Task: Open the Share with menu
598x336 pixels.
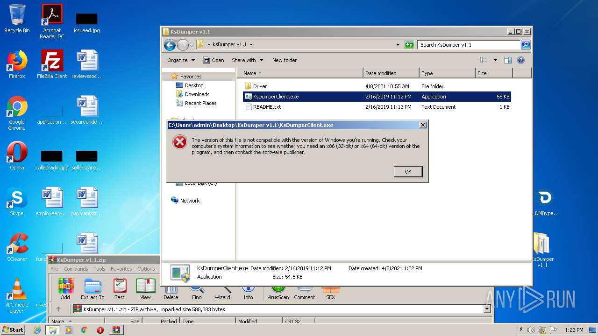Action: [x=247, y=60]
